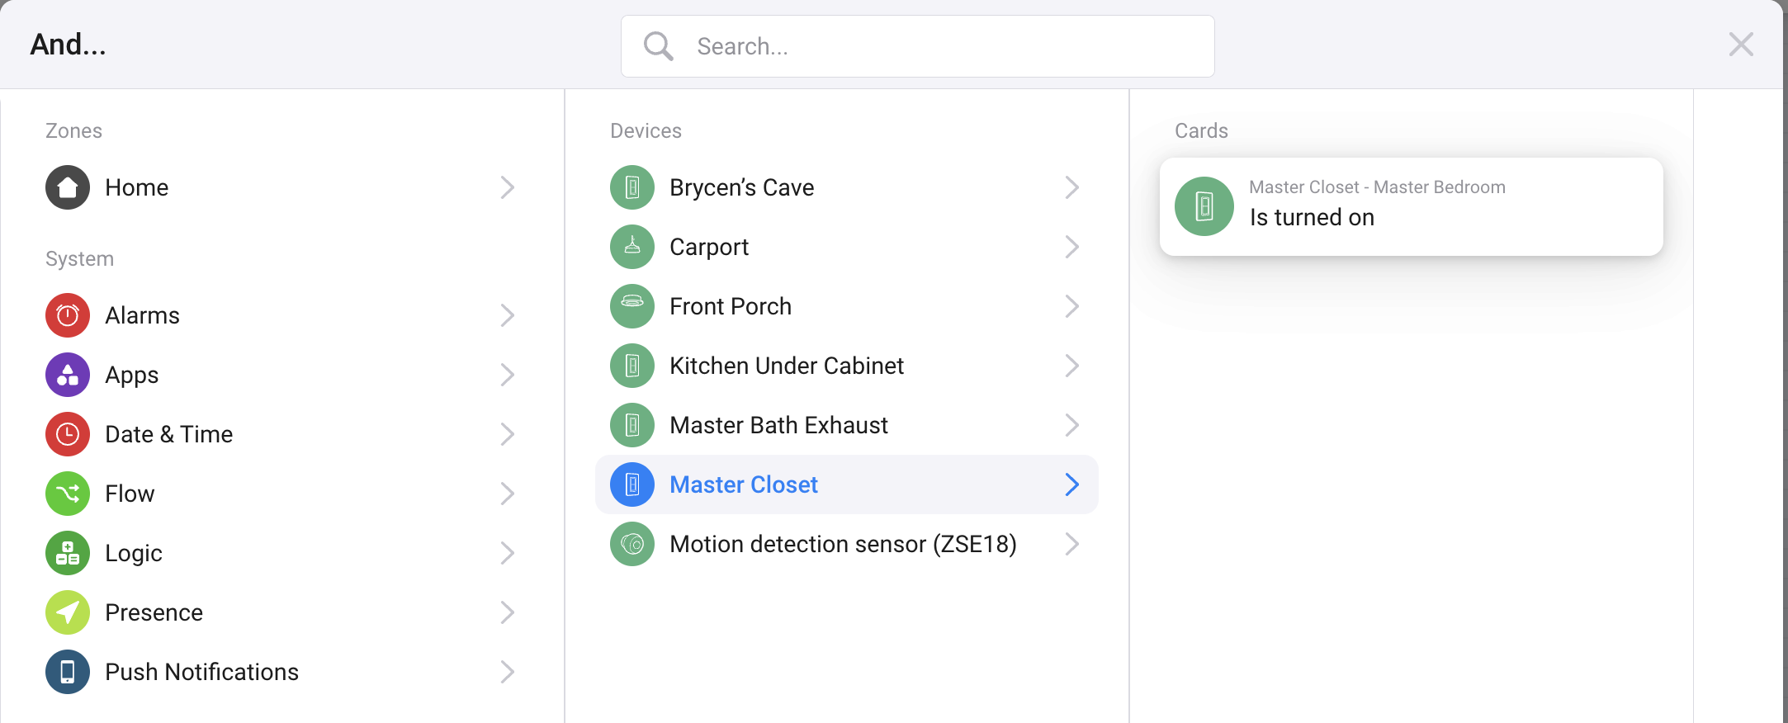Open the Front Porch device entry
This screenshot has width=1788, height=723.
(731, 306)
